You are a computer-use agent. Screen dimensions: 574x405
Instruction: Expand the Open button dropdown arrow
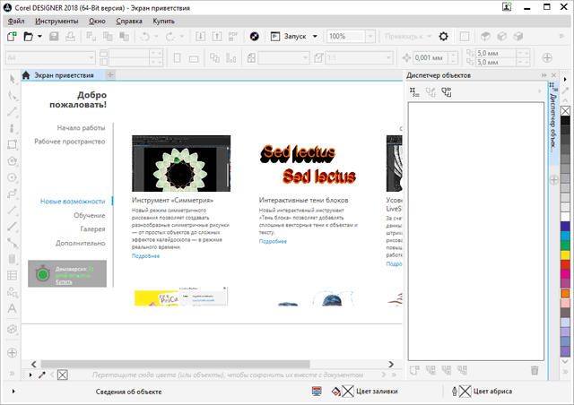tap(39, 36)
